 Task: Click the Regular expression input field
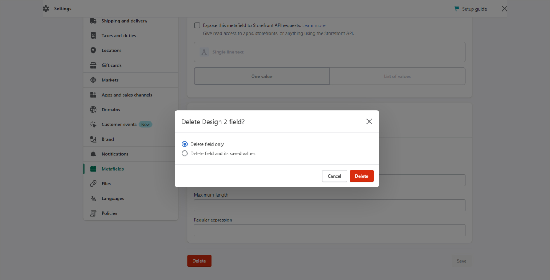pos(330,230)
